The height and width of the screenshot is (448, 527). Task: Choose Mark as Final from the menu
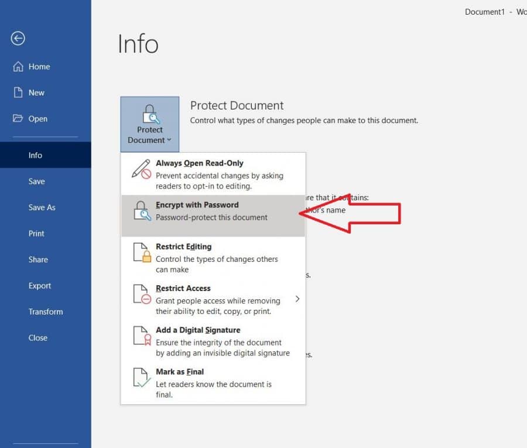click(179, 371)
